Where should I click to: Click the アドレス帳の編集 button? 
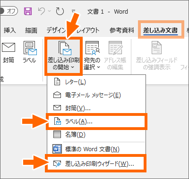tap(115, 55)
